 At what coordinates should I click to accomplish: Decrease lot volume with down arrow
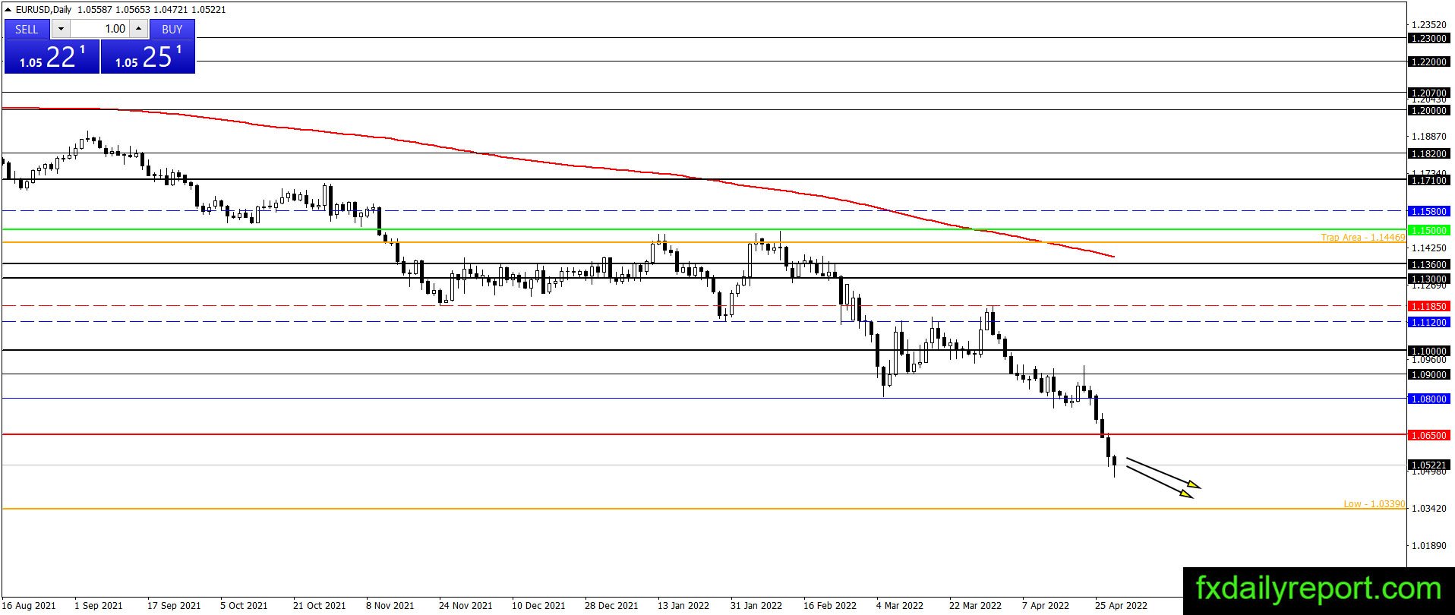click(61, 29)
